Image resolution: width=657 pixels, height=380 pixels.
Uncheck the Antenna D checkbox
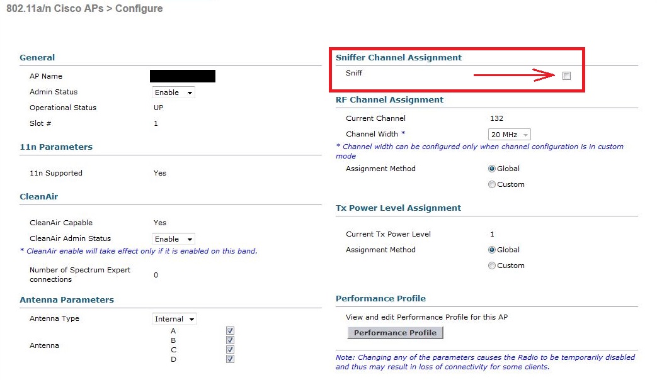[230, 359]
